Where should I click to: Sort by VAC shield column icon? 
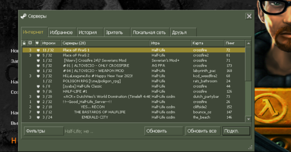pyautogui.click(x=37, y=43)
